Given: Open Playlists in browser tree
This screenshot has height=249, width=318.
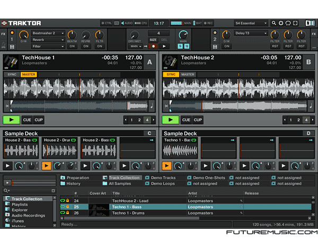Looking at the screenshot, I should tap(20, 204).
